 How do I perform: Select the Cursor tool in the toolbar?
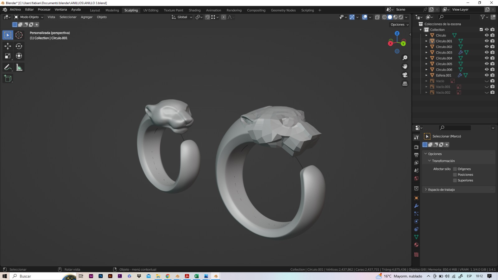pyautogui.click(x=19, y=35)
